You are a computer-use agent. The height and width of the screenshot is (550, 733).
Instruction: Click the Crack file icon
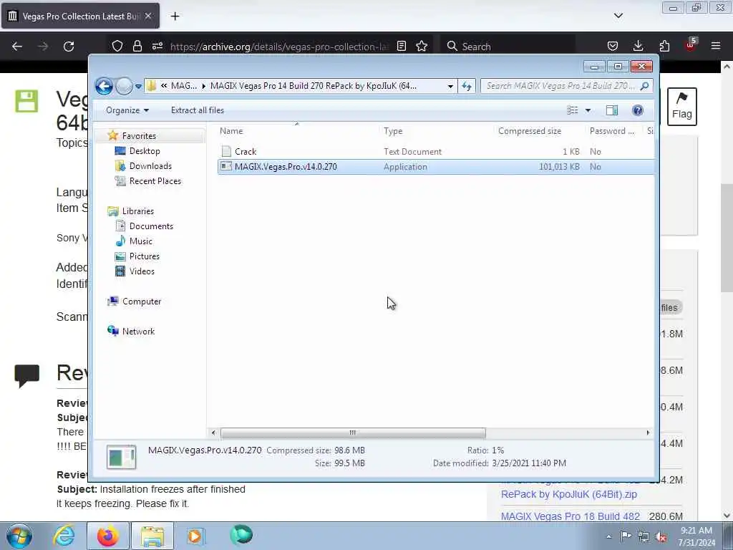(x=226, y=152)
